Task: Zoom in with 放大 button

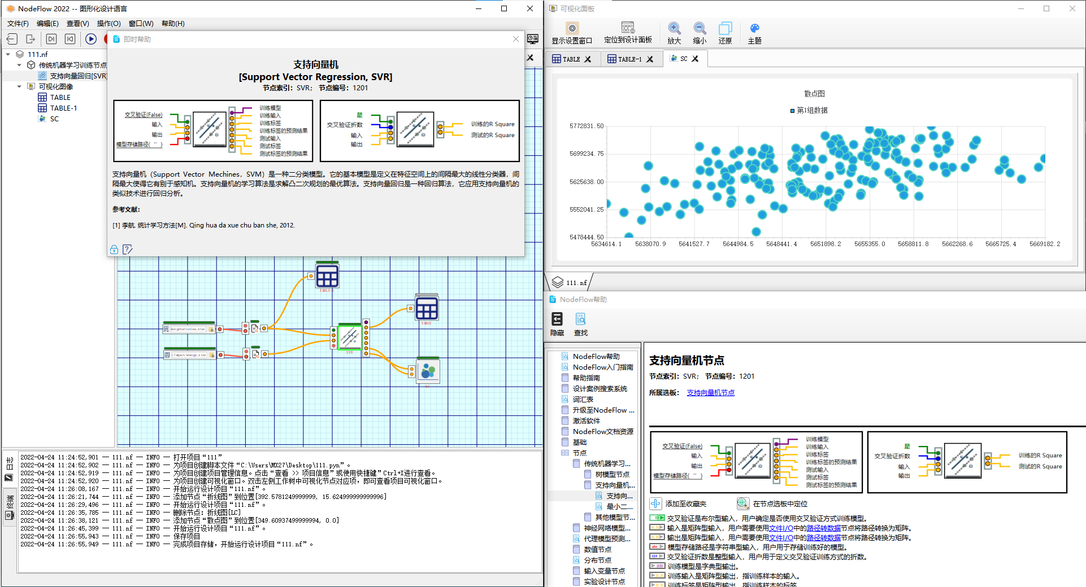Action: coord(674,33)
